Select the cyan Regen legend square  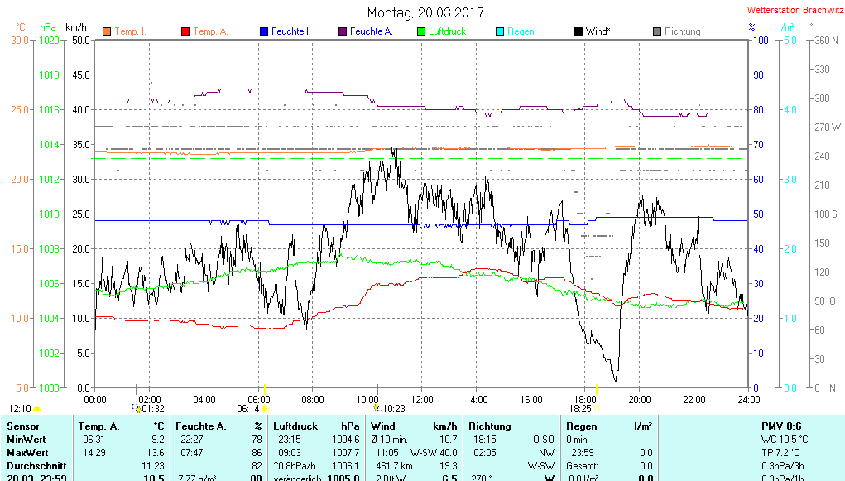point(500,31)
